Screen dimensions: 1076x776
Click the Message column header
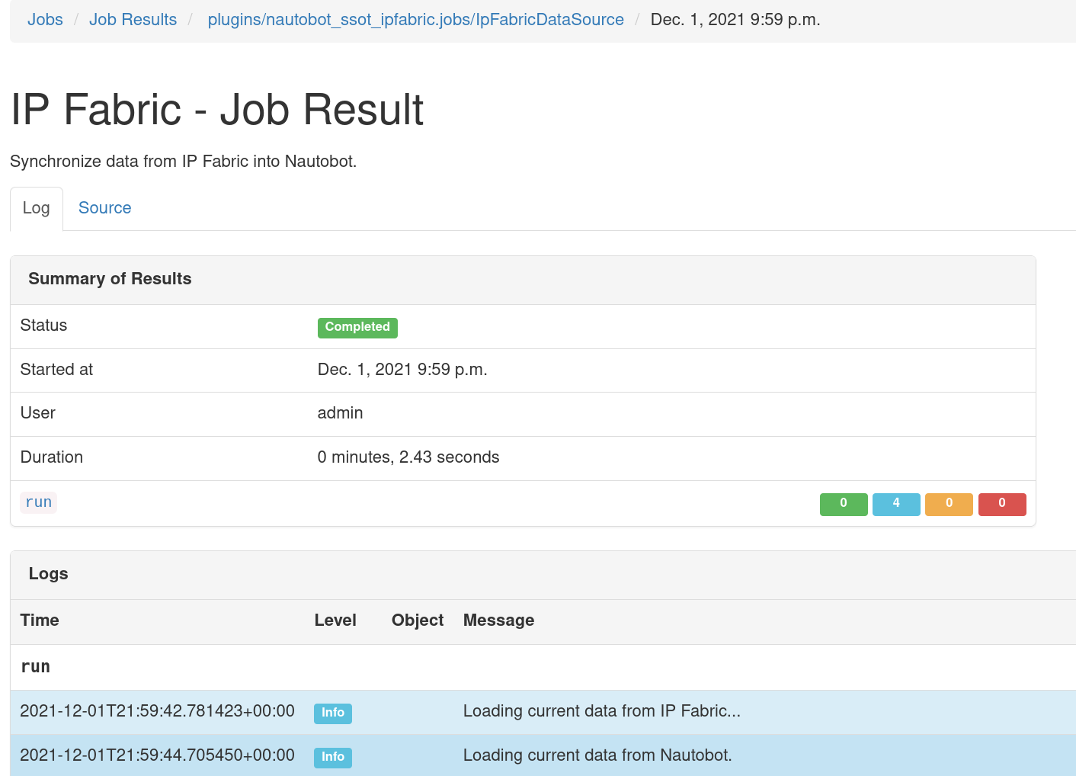[x=498, y=620]
